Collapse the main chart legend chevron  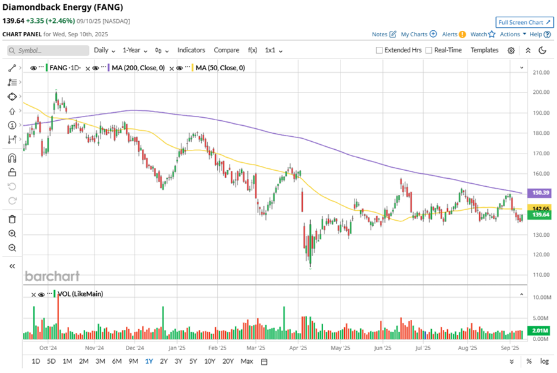521,67
